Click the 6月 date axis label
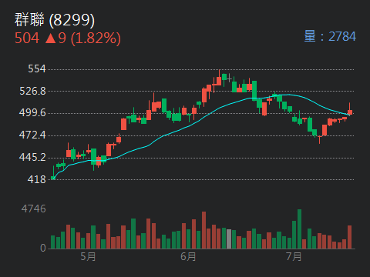The width and height of the screenshot is (370, 277). click(x=188, y=256)
